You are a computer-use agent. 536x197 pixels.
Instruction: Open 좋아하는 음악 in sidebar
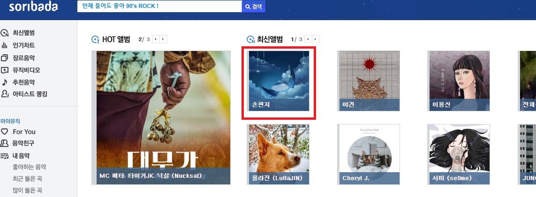tap(30, 167)
